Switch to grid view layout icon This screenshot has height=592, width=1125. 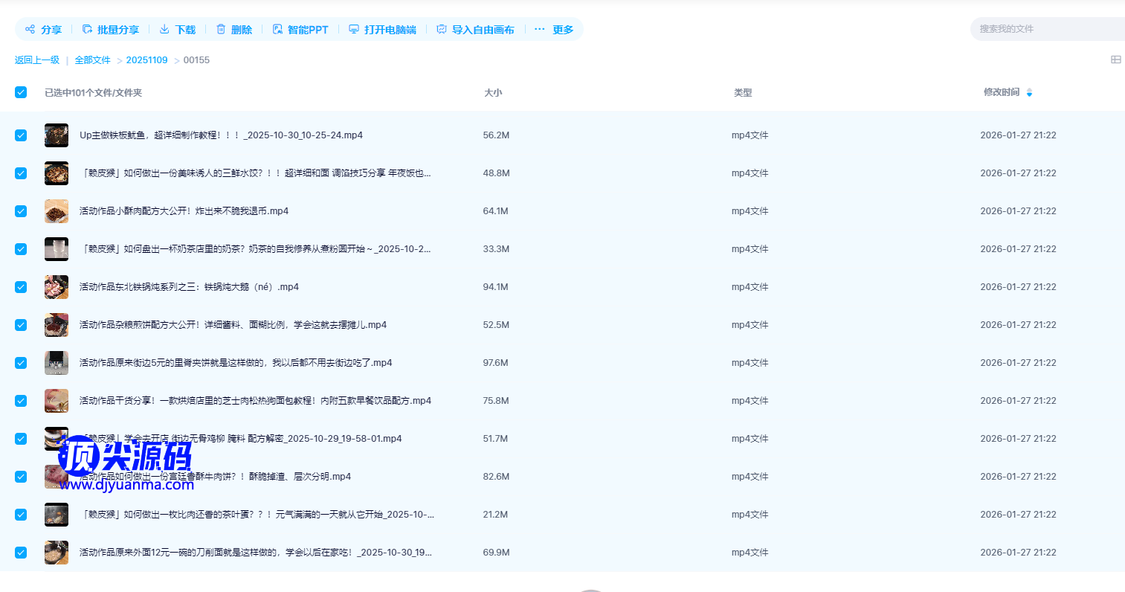pos(1115,59)
